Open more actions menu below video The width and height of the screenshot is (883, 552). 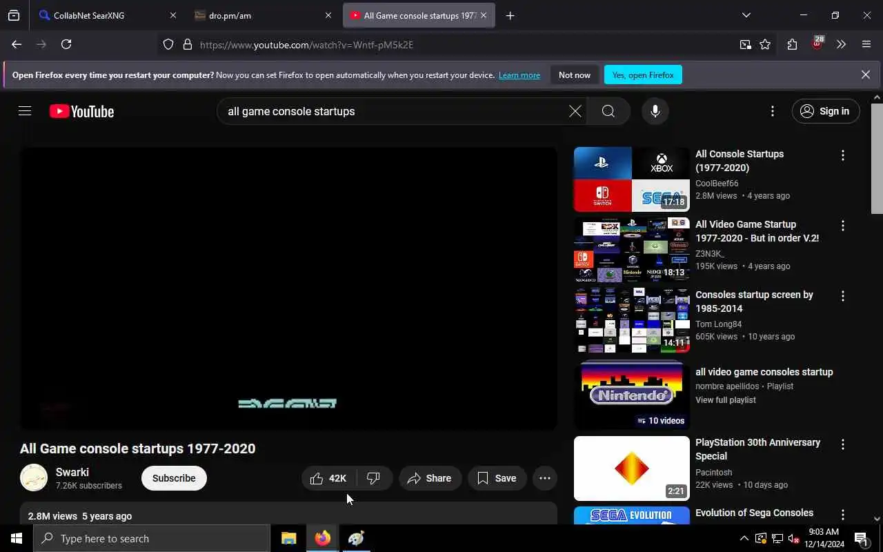tap(545, 478)
